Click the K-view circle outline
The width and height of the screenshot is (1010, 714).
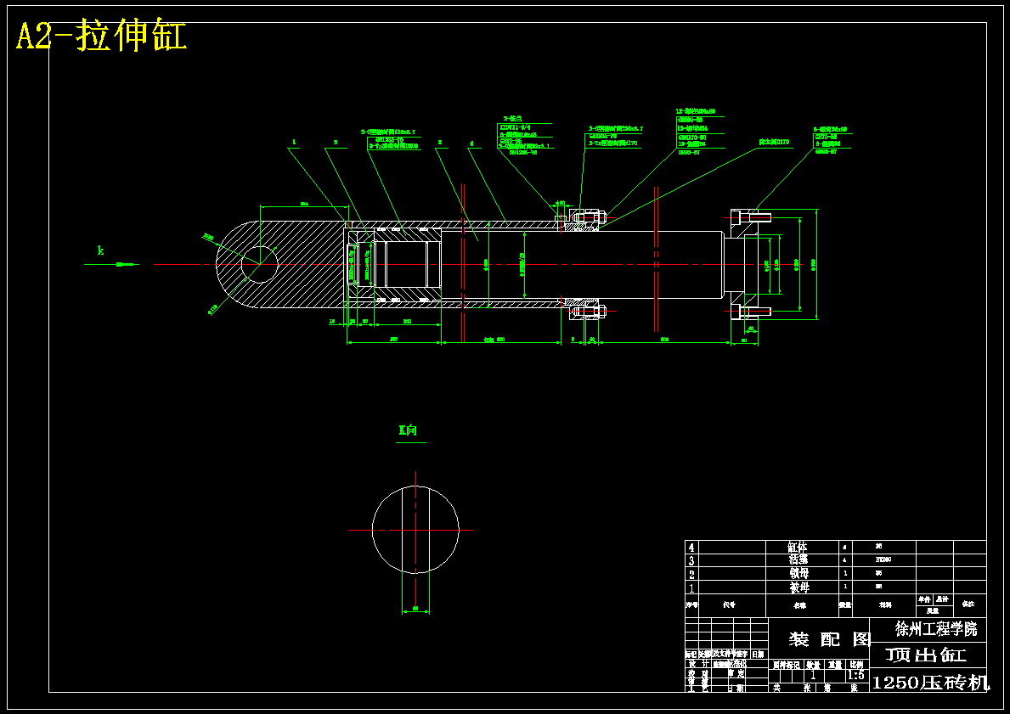tap(415, 530)
